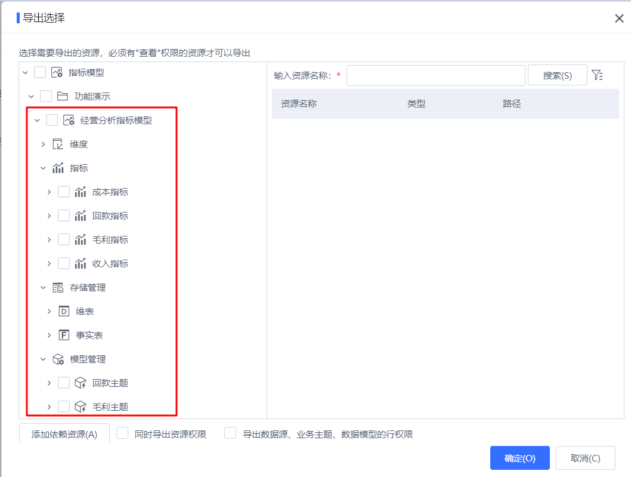Click the 指标 chart icon
Viewport: 631px width, 477px height.
pos(58,168)
